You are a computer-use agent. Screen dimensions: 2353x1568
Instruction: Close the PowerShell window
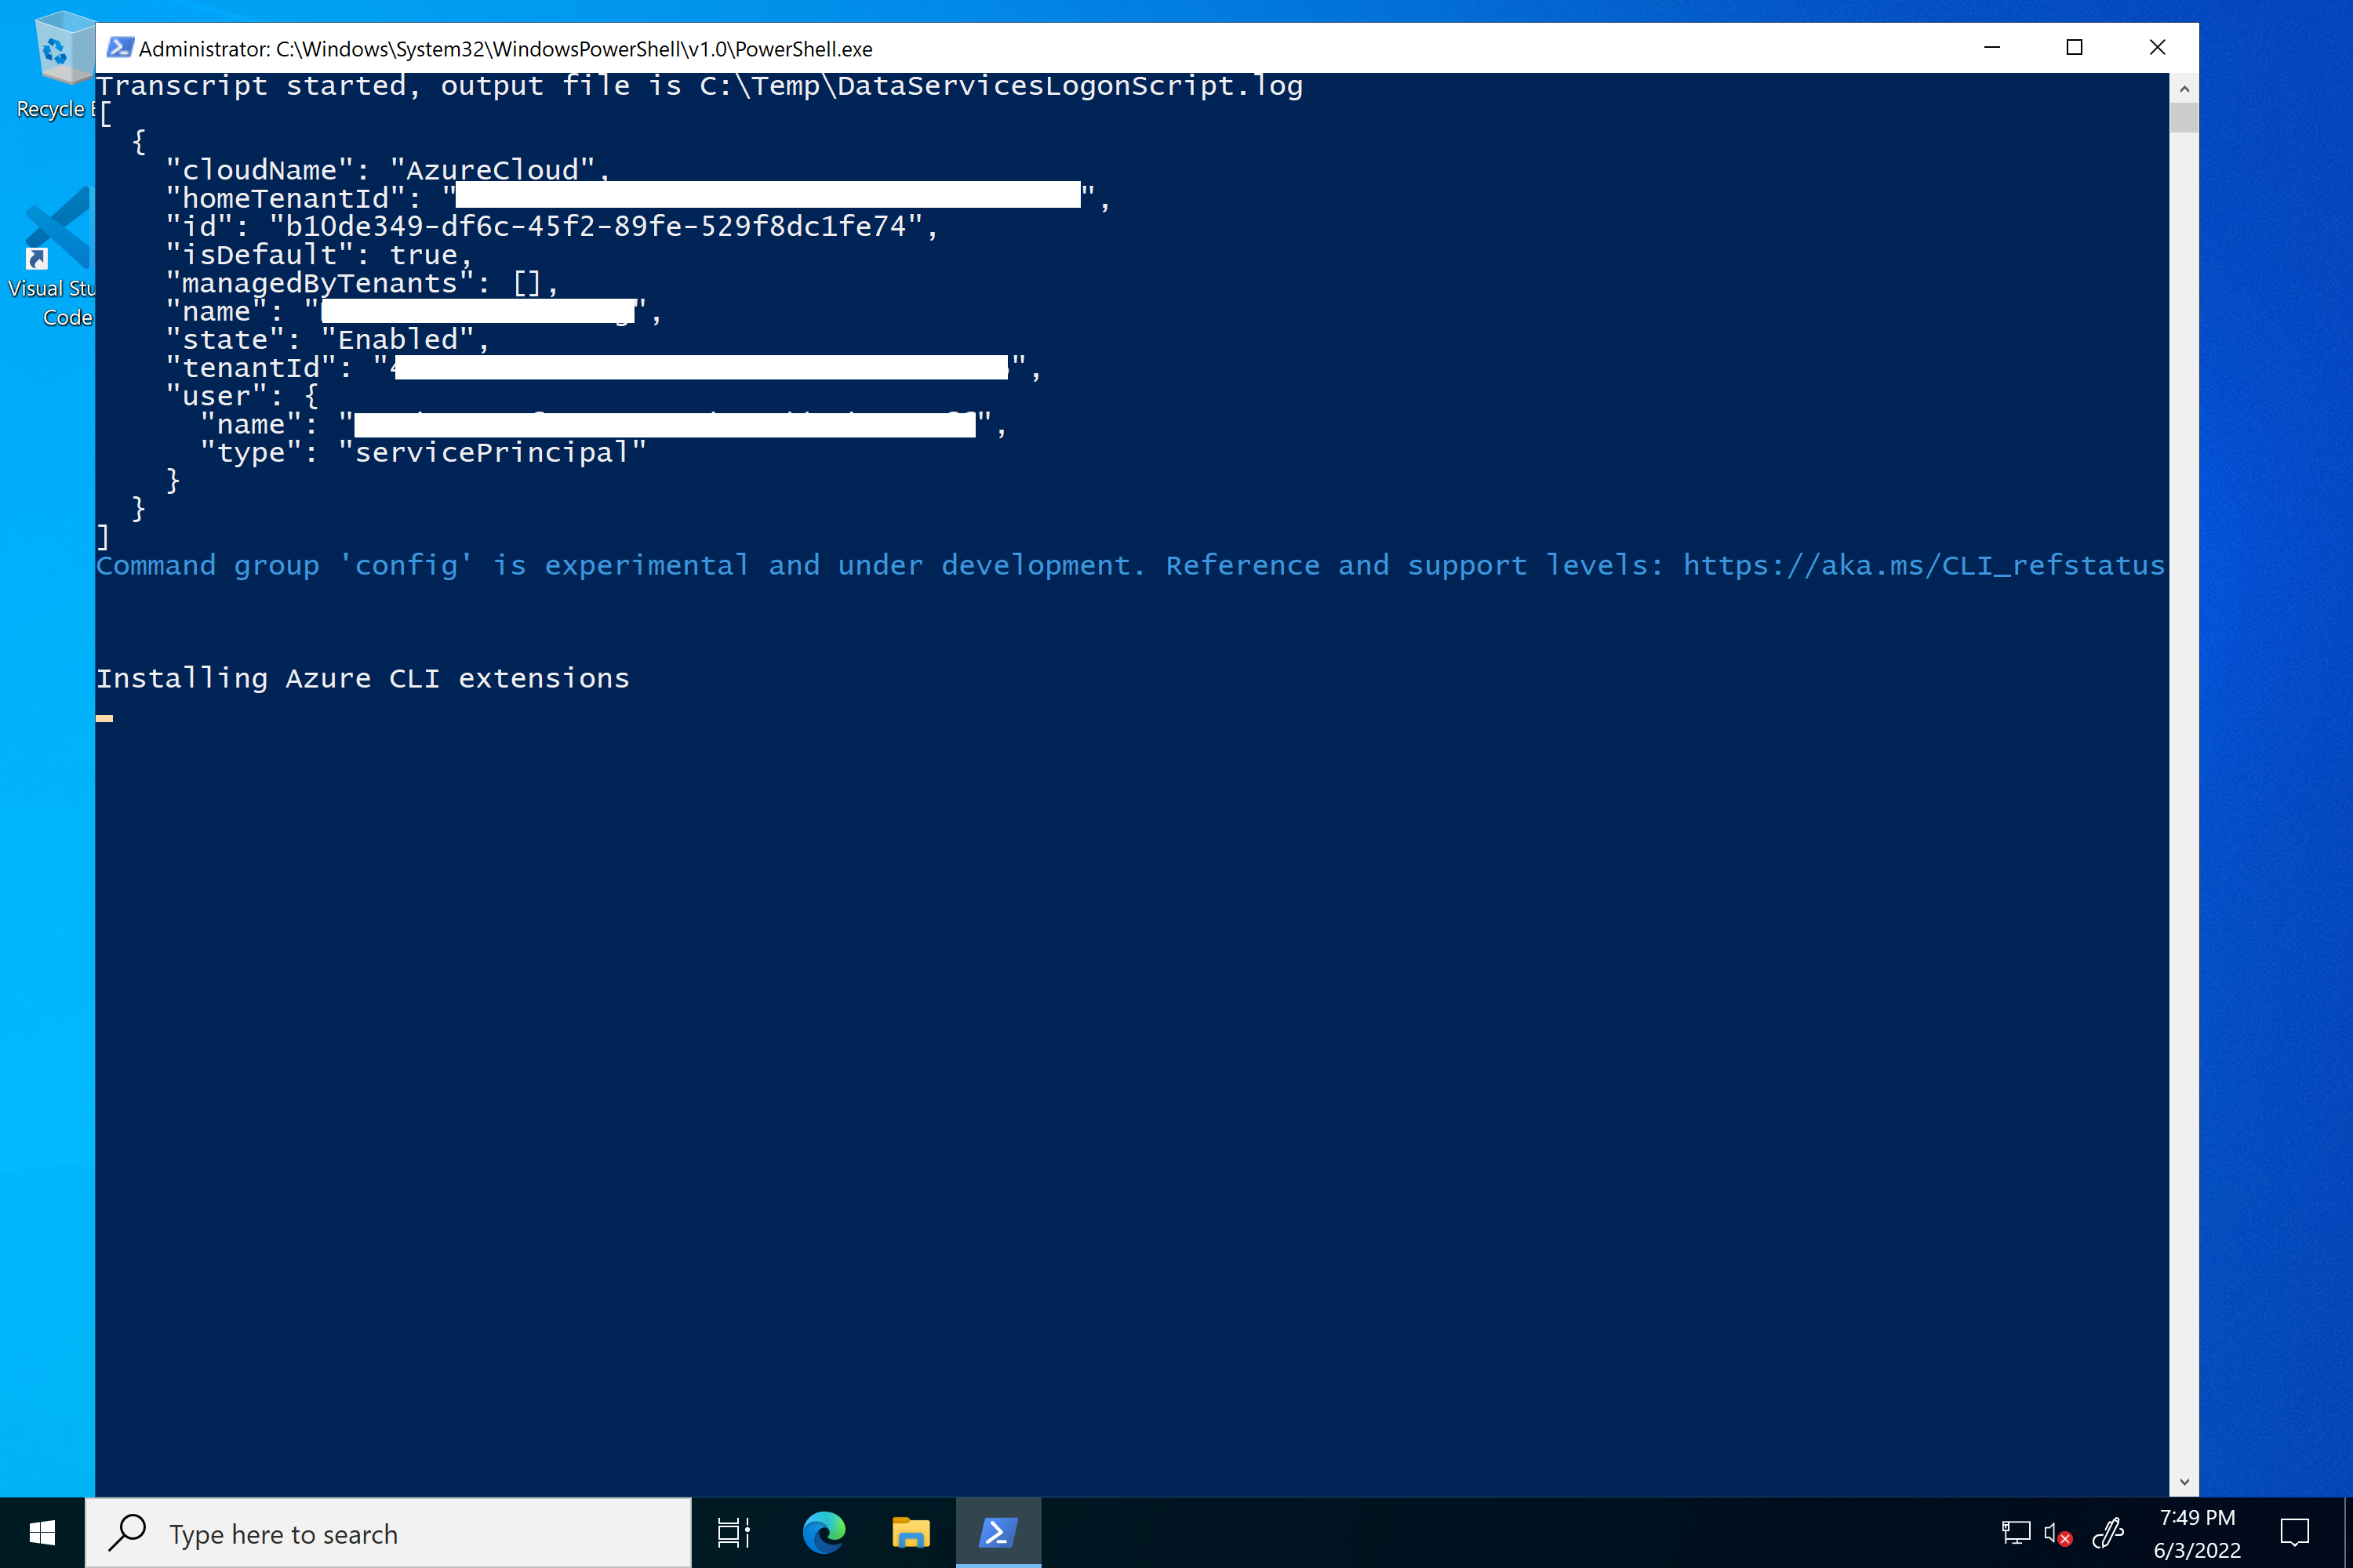coord(2158,47)
